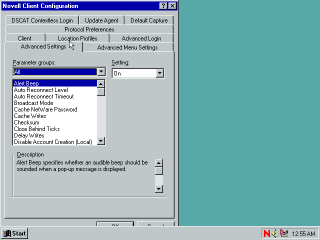Select Alert Beep in parameter list
Image resolution: width=320 pixels, height=240 pixels.
55,83
